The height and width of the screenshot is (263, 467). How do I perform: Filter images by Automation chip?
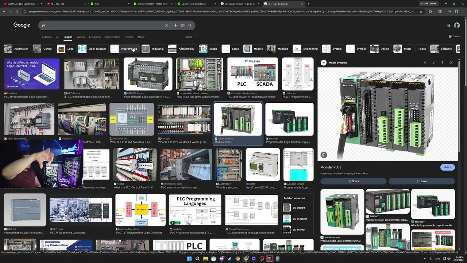[16, 49]
